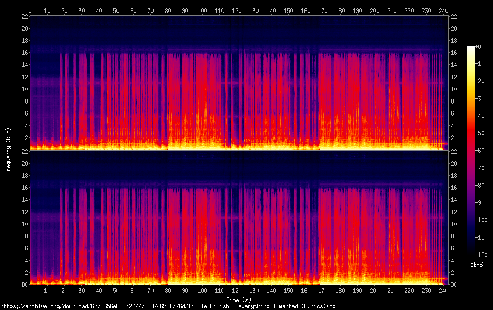Click the 240 mark on bottom time axis
Image resolution: width=493 pixels, height=310 pixels.
point(443,291)
